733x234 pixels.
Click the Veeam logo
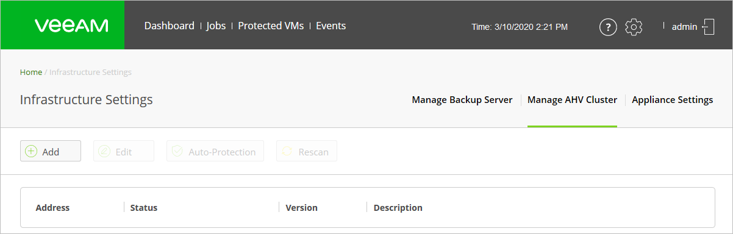[x=71, y=26]
